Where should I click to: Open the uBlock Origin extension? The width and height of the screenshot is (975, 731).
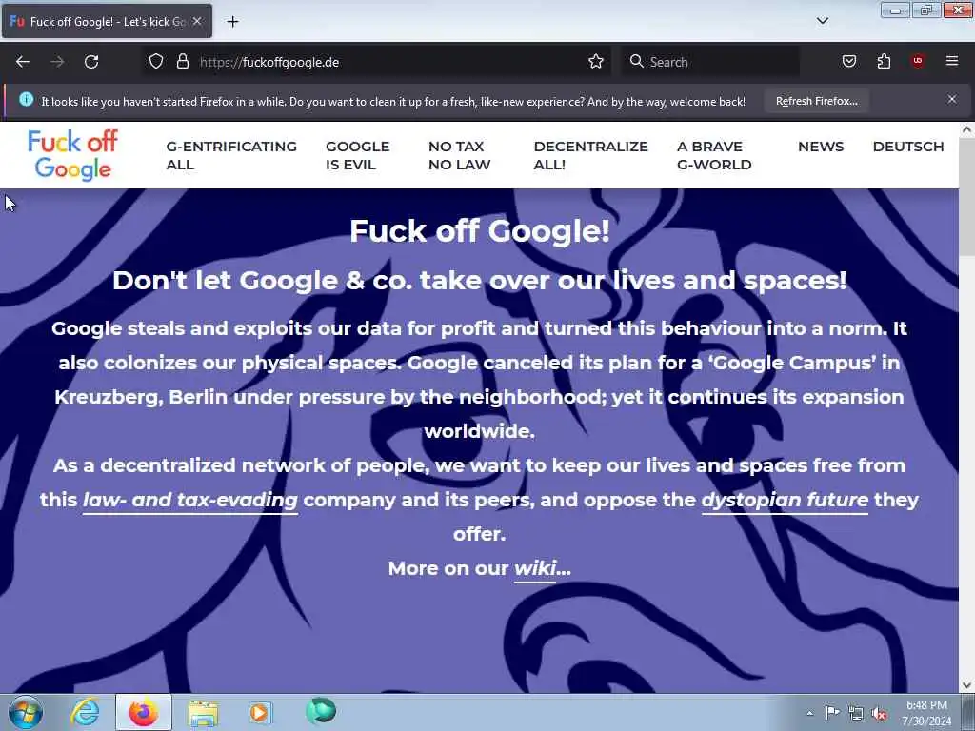coord(918,61)
